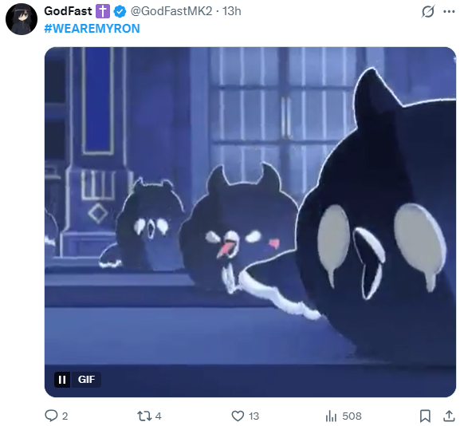Viewport: 464px width, 426px height.
Task: Open the reply comment icon
Action: point(51,416)
